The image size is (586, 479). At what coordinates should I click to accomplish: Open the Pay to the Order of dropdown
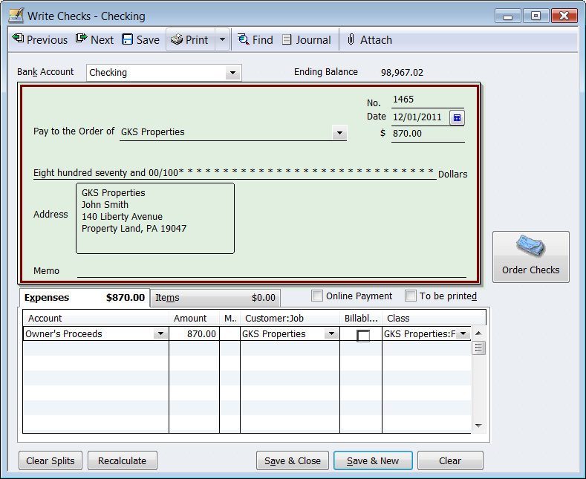[339, 133]
